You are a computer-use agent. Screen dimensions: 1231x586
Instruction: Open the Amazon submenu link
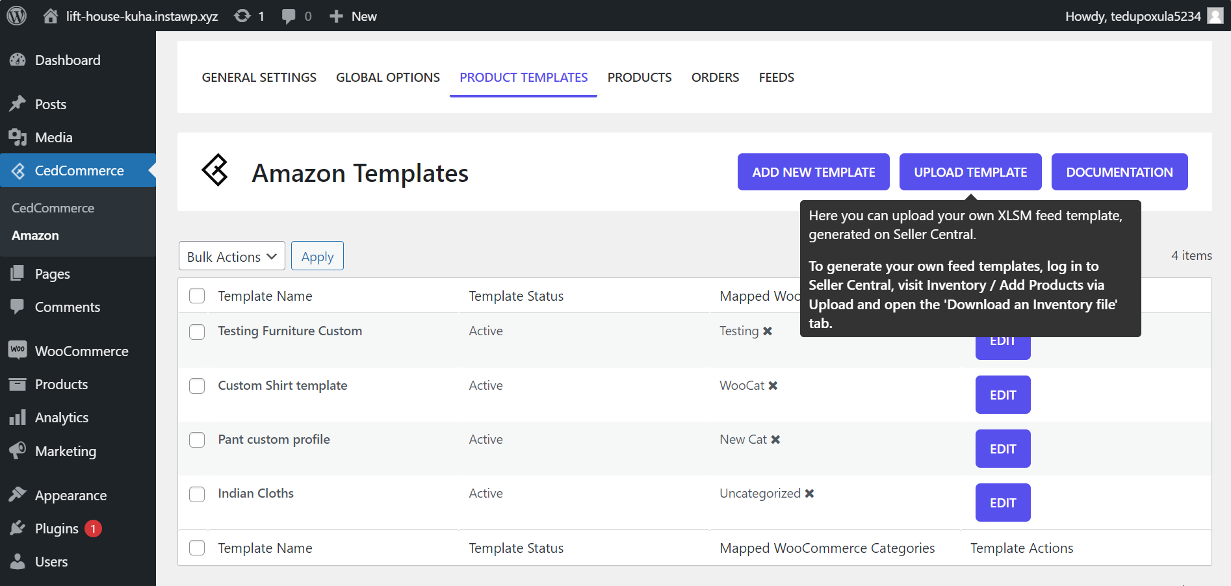coord(35,235)
